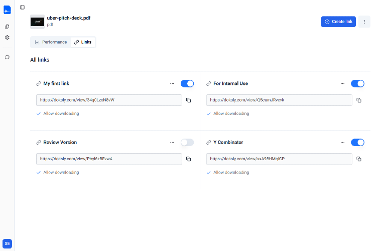The width and height of the screenshot is (386, 251).
Task: Click the chain icon beside Y Combinator
Action: click(208, 143)
